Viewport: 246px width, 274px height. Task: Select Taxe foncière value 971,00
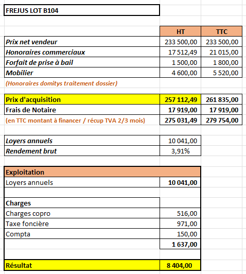pos(180,224)
